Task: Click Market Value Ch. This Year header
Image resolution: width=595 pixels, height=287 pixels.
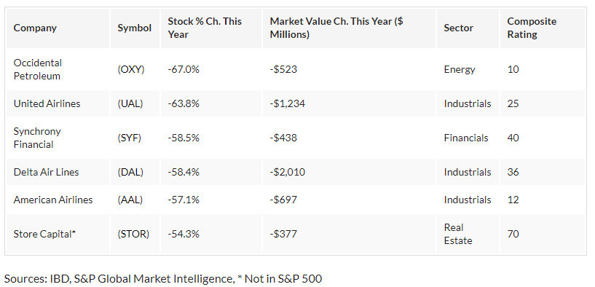Action: click(336, 28)
